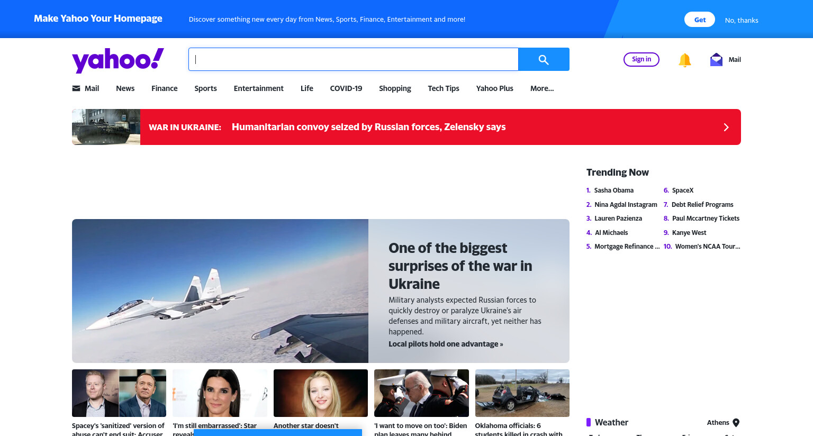Open Mail envelope icon near Sign in
813x436 pixels.
716,60
